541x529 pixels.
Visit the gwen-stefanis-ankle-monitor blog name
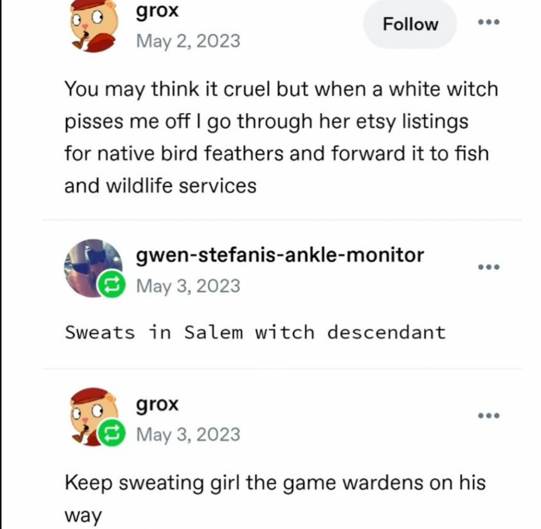pyautogui.click(x=280, y=255)
